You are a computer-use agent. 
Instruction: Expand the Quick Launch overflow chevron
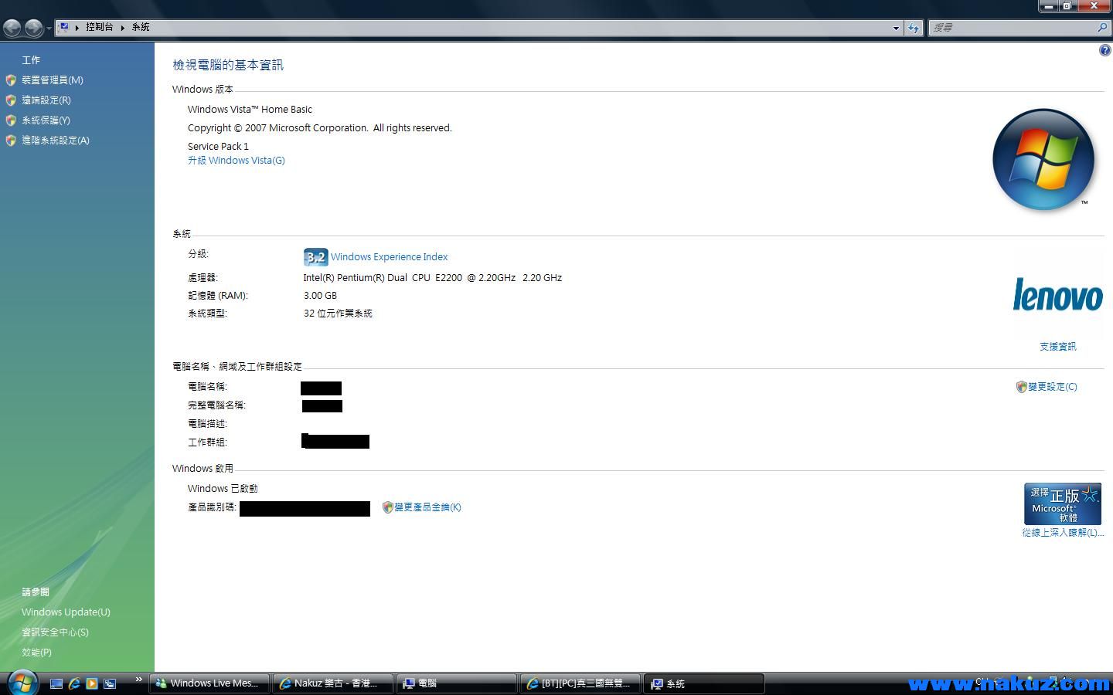(x=139, y=680)
